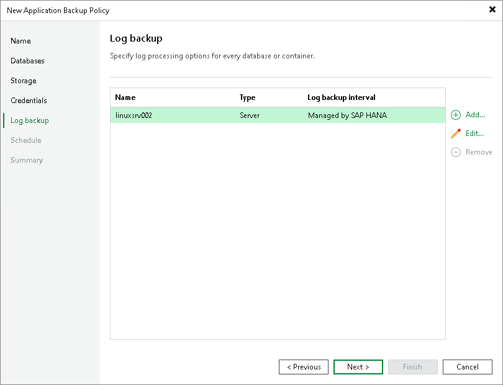Click the Name column header
The height and width of the screenshot is (385, 503).
click(125, 97)
